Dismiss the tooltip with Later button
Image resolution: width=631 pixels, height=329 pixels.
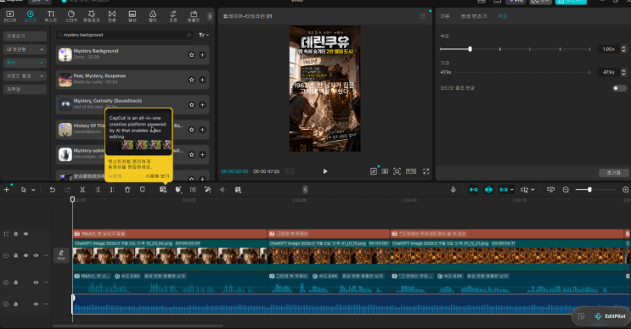(115, 176)
